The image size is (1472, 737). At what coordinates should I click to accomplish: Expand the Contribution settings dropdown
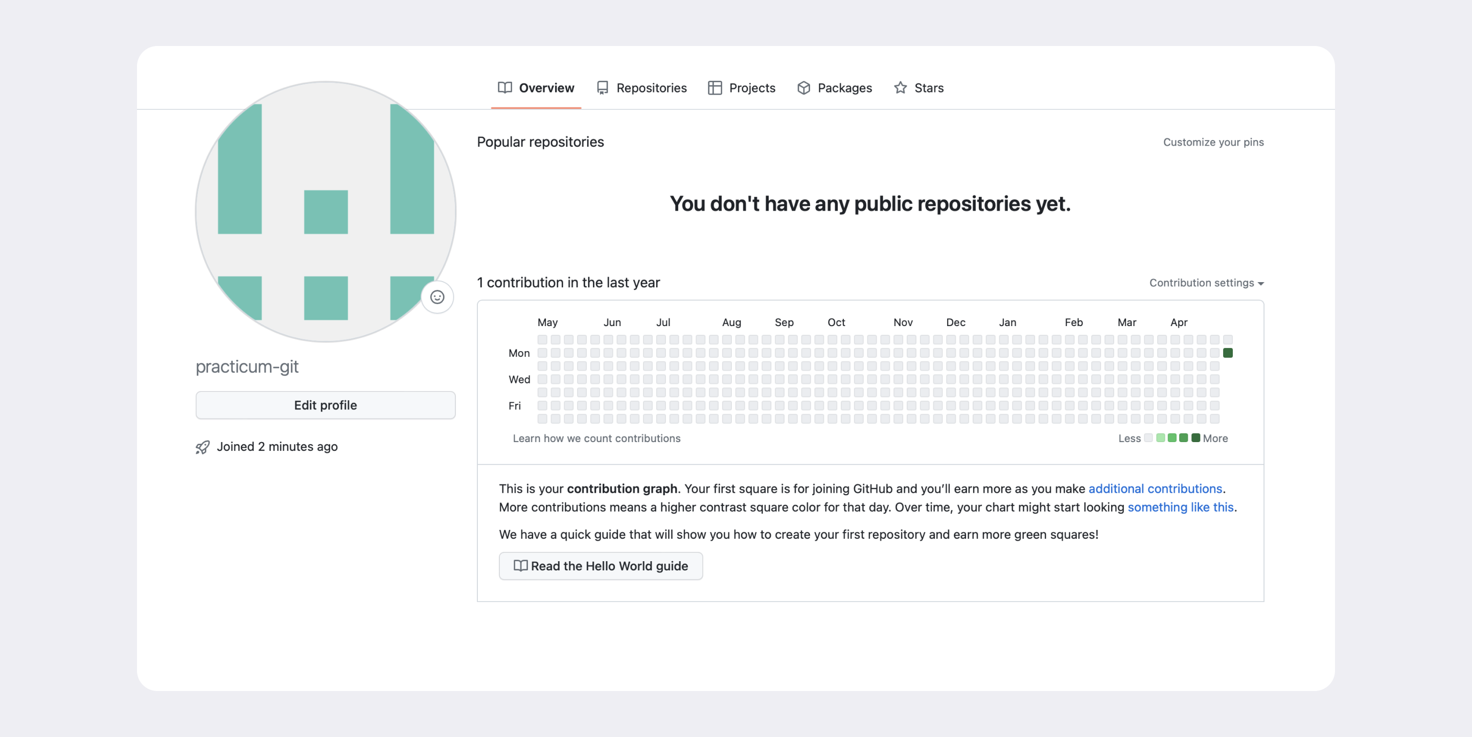pyautogui.click(x=1206, y=283)
